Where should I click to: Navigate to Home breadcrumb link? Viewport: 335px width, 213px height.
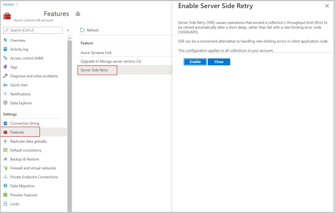8,4
